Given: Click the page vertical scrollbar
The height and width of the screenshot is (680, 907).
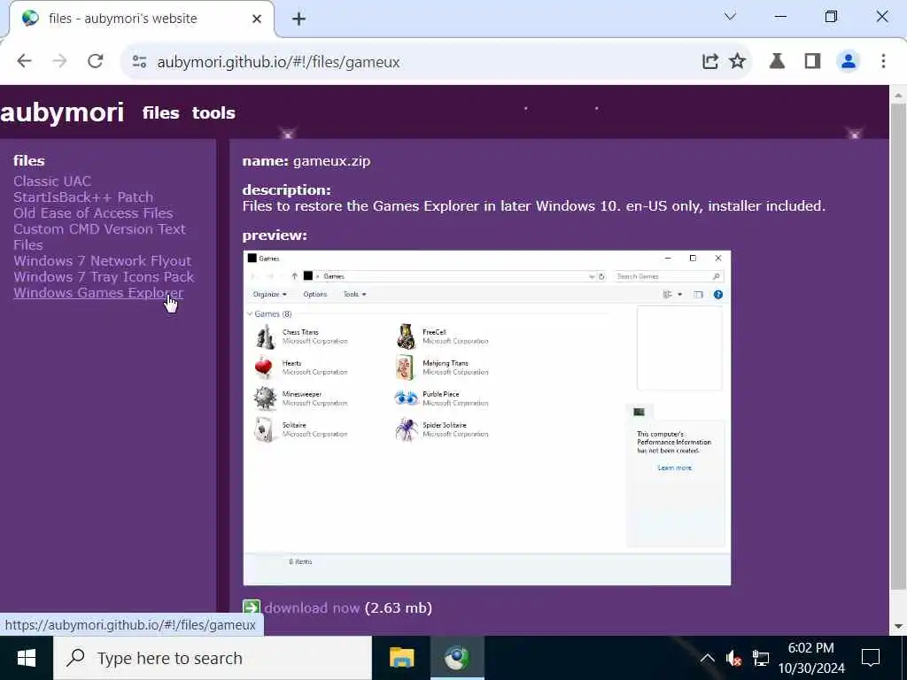Looking at the screenshot, I should coord(898,347).
